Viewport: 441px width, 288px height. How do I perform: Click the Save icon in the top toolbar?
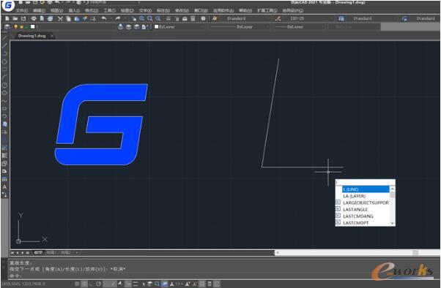coord(23,18)
